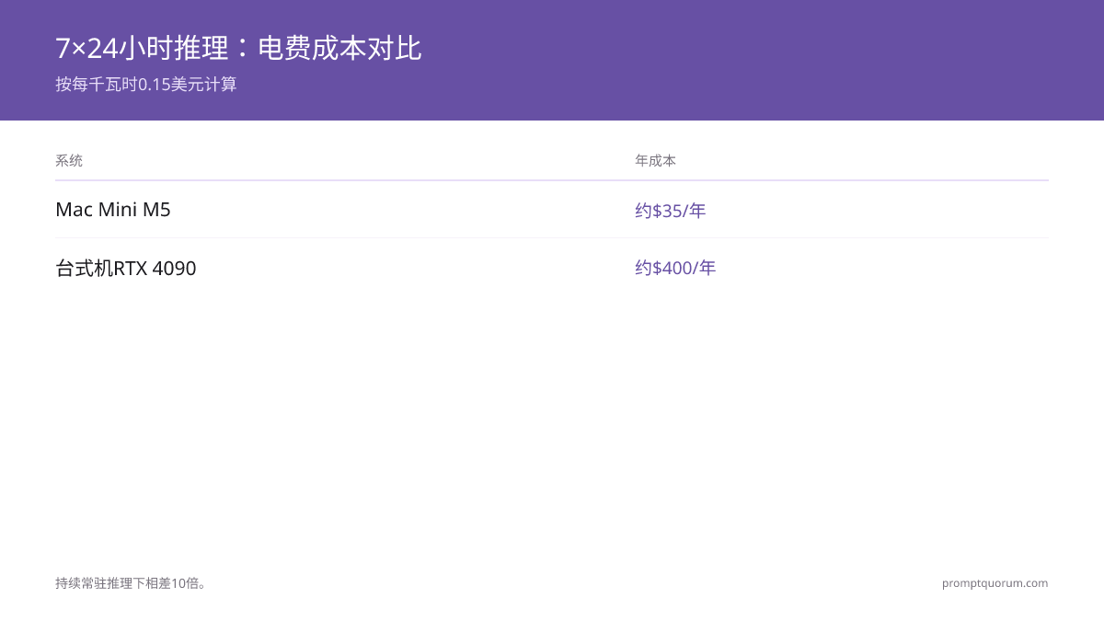
Task: Click the 年成本 column header
Action: pyautogui.click(x=655, y=160)
